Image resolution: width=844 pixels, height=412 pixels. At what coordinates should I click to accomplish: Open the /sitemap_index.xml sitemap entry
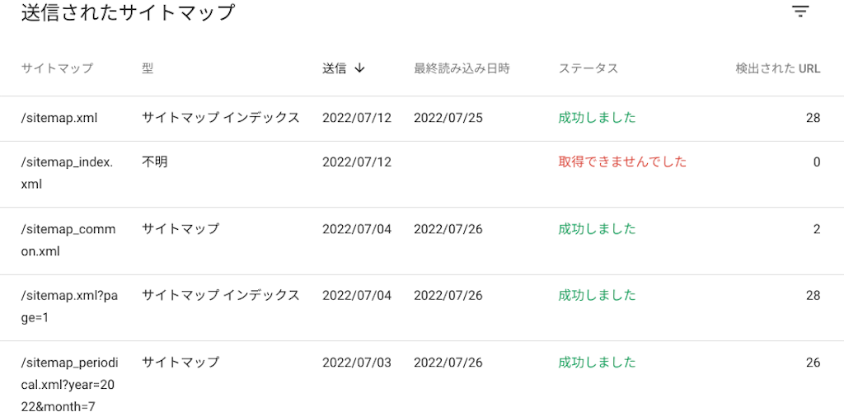tap(68, 173)
